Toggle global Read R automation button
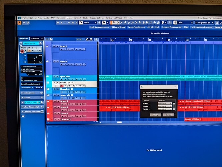This screenshot has height=167, width=222. tap(69, 23)
